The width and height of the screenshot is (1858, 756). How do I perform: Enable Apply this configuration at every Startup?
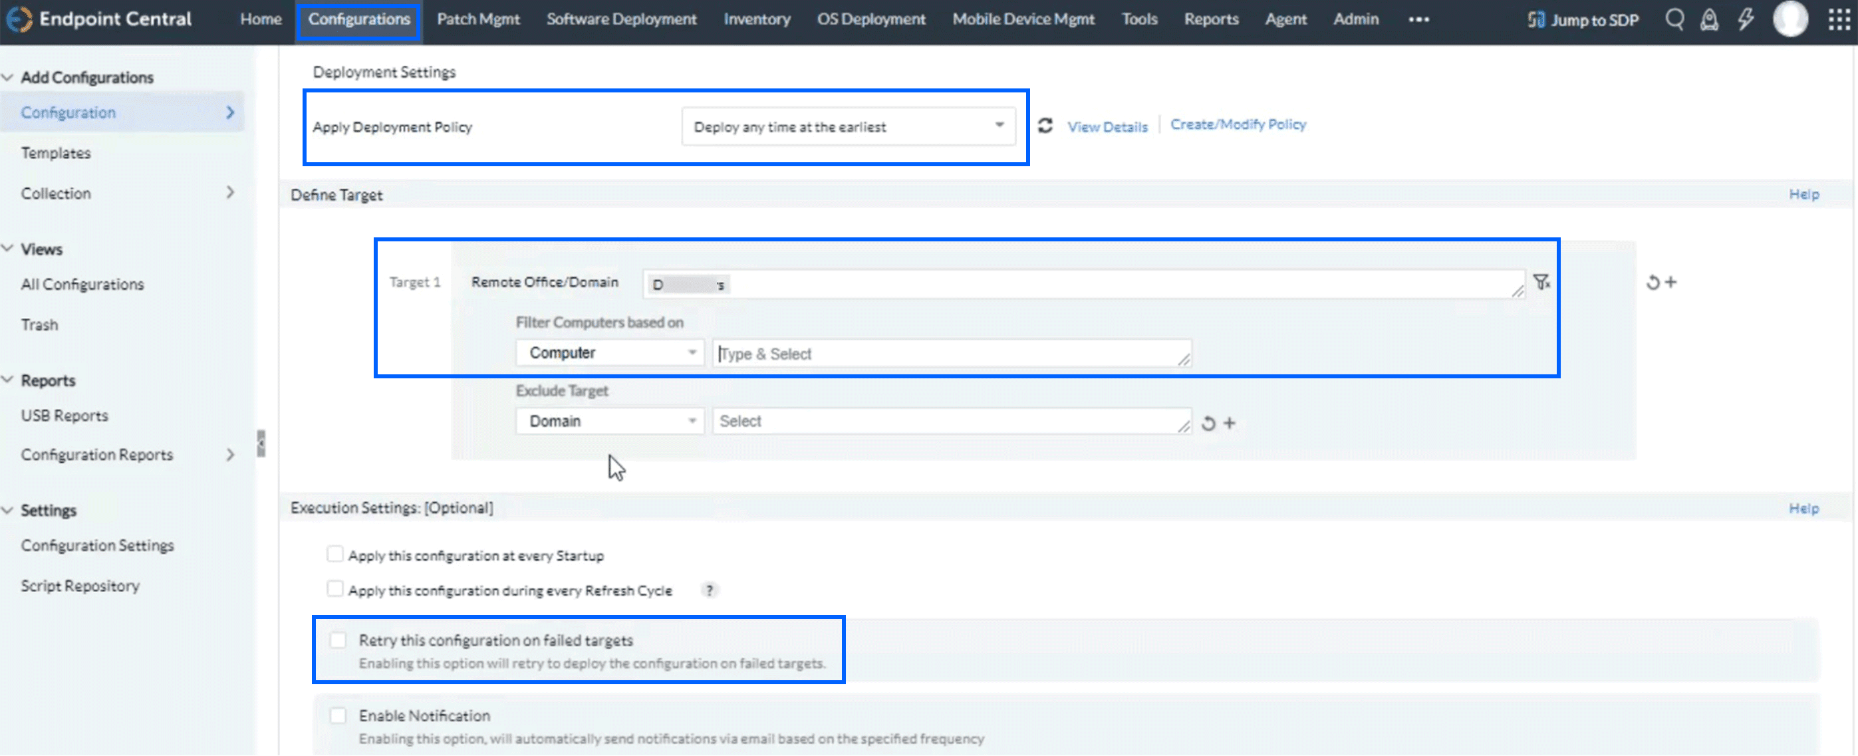click(x=334, y=554)
